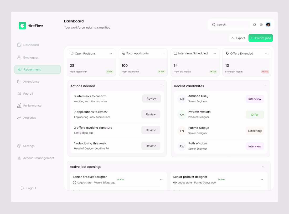This screenshot has width=289, height=214.
Task: Review the 7 applications to review
Action: (x=151, y=114)
